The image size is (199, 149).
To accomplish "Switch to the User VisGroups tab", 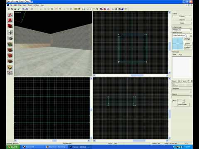I will (x=175, y=55).
